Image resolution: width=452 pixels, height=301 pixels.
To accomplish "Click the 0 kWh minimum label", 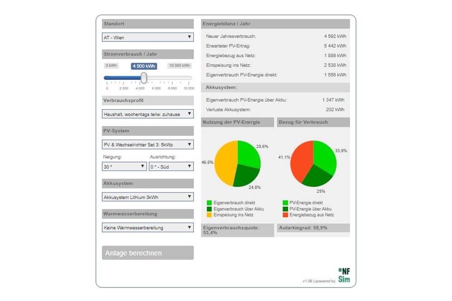I will [x=111, y=65].
